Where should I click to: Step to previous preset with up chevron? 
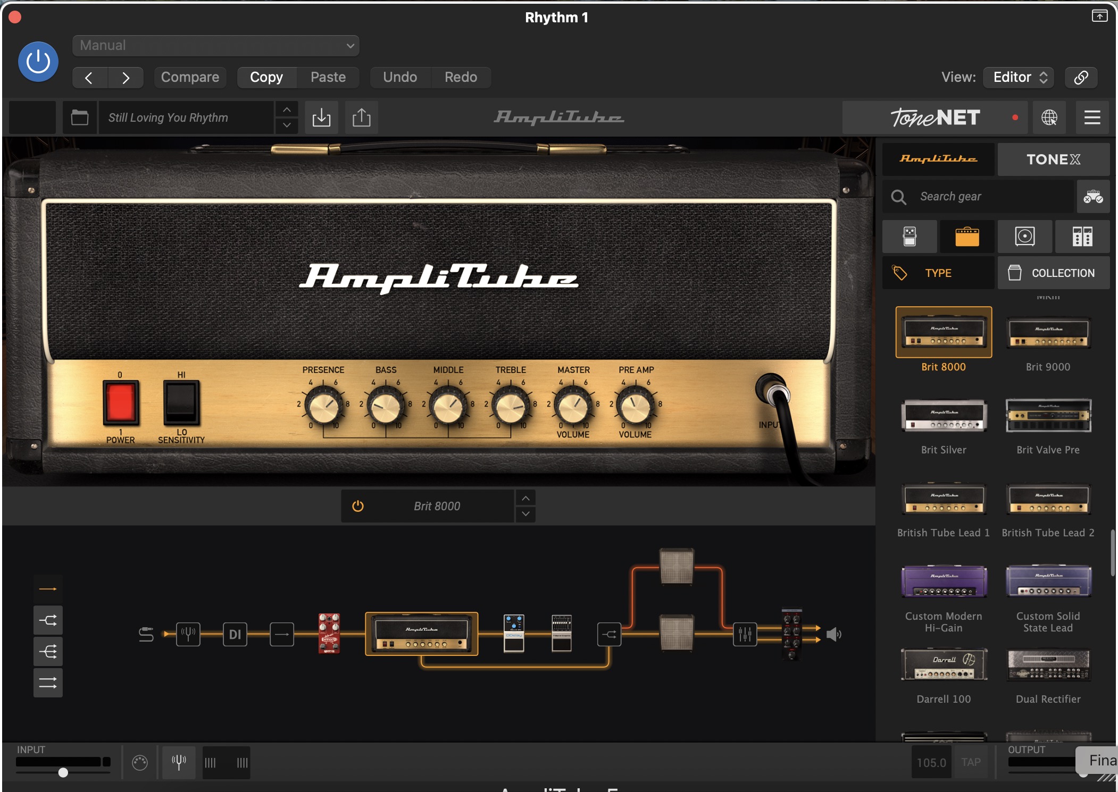tap(287, 109)
